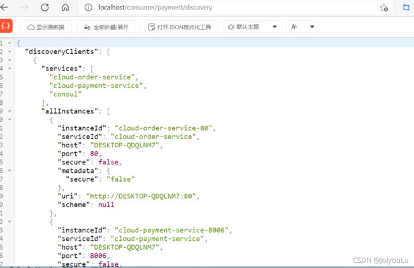Image resolution: width=414 pixels, height=268 pixels.
Task: Click the localhost address bar URL
Action: pyautogui.click(x=155, y=8)
